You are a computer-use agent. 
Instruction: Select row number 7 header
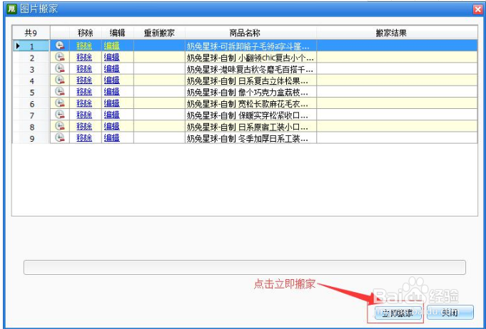tap(31, 115)
